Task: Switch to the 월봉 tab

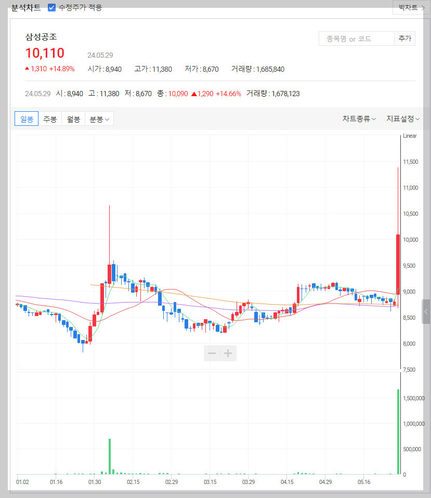Action: [73, 119]
